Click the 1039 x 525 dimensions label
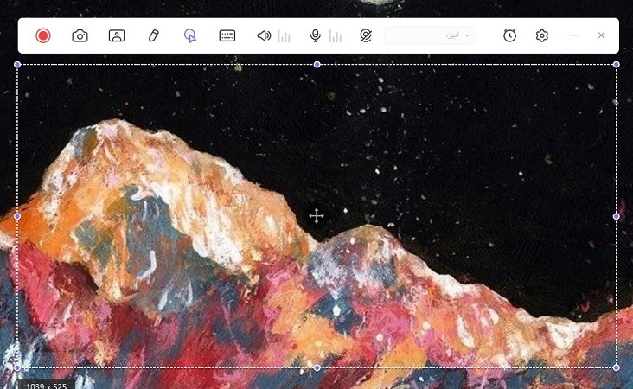This screenshot has height=389, width=633. (47, 386)
